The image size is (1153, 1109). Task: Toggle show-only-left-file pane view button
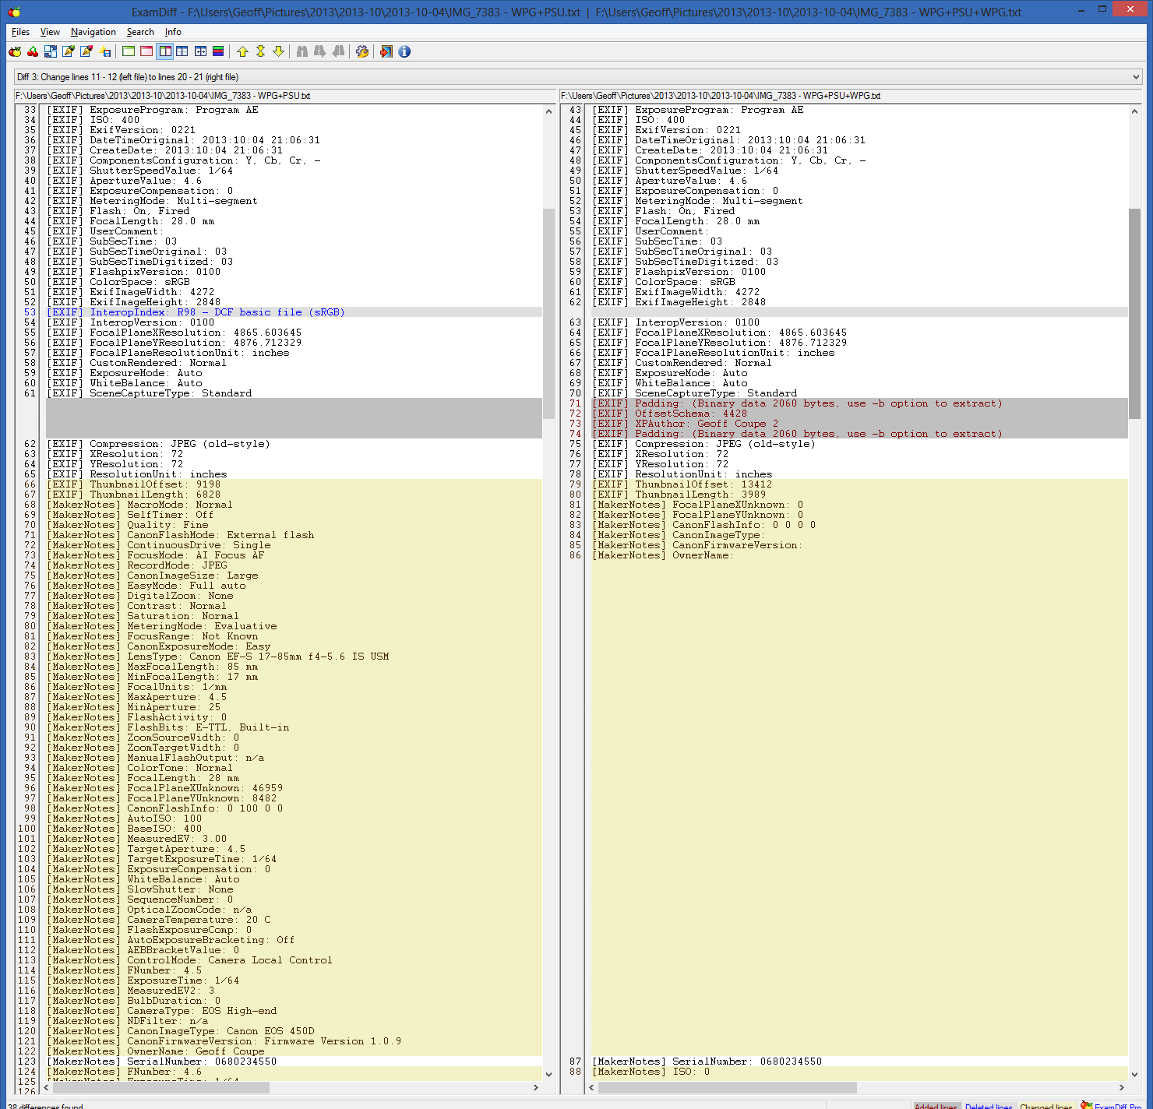pyautogui.click(x=129, y=51)
